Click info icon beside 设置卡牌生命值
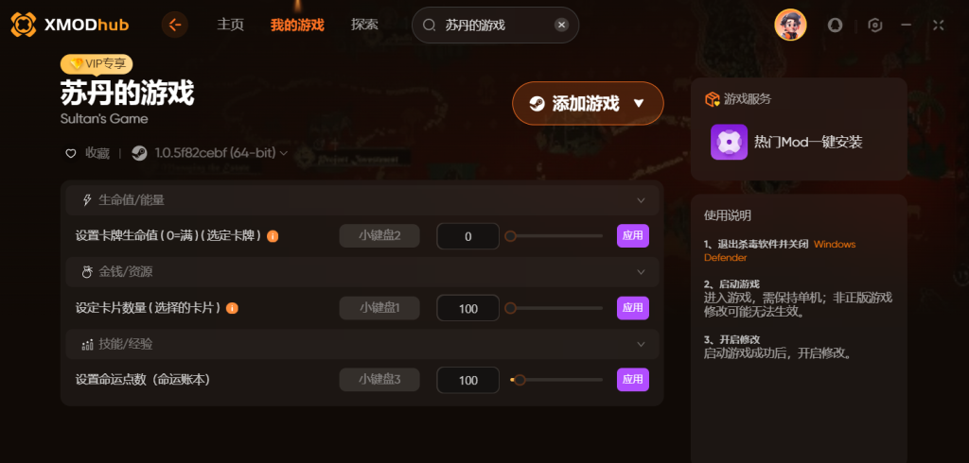 click(273, 236)
